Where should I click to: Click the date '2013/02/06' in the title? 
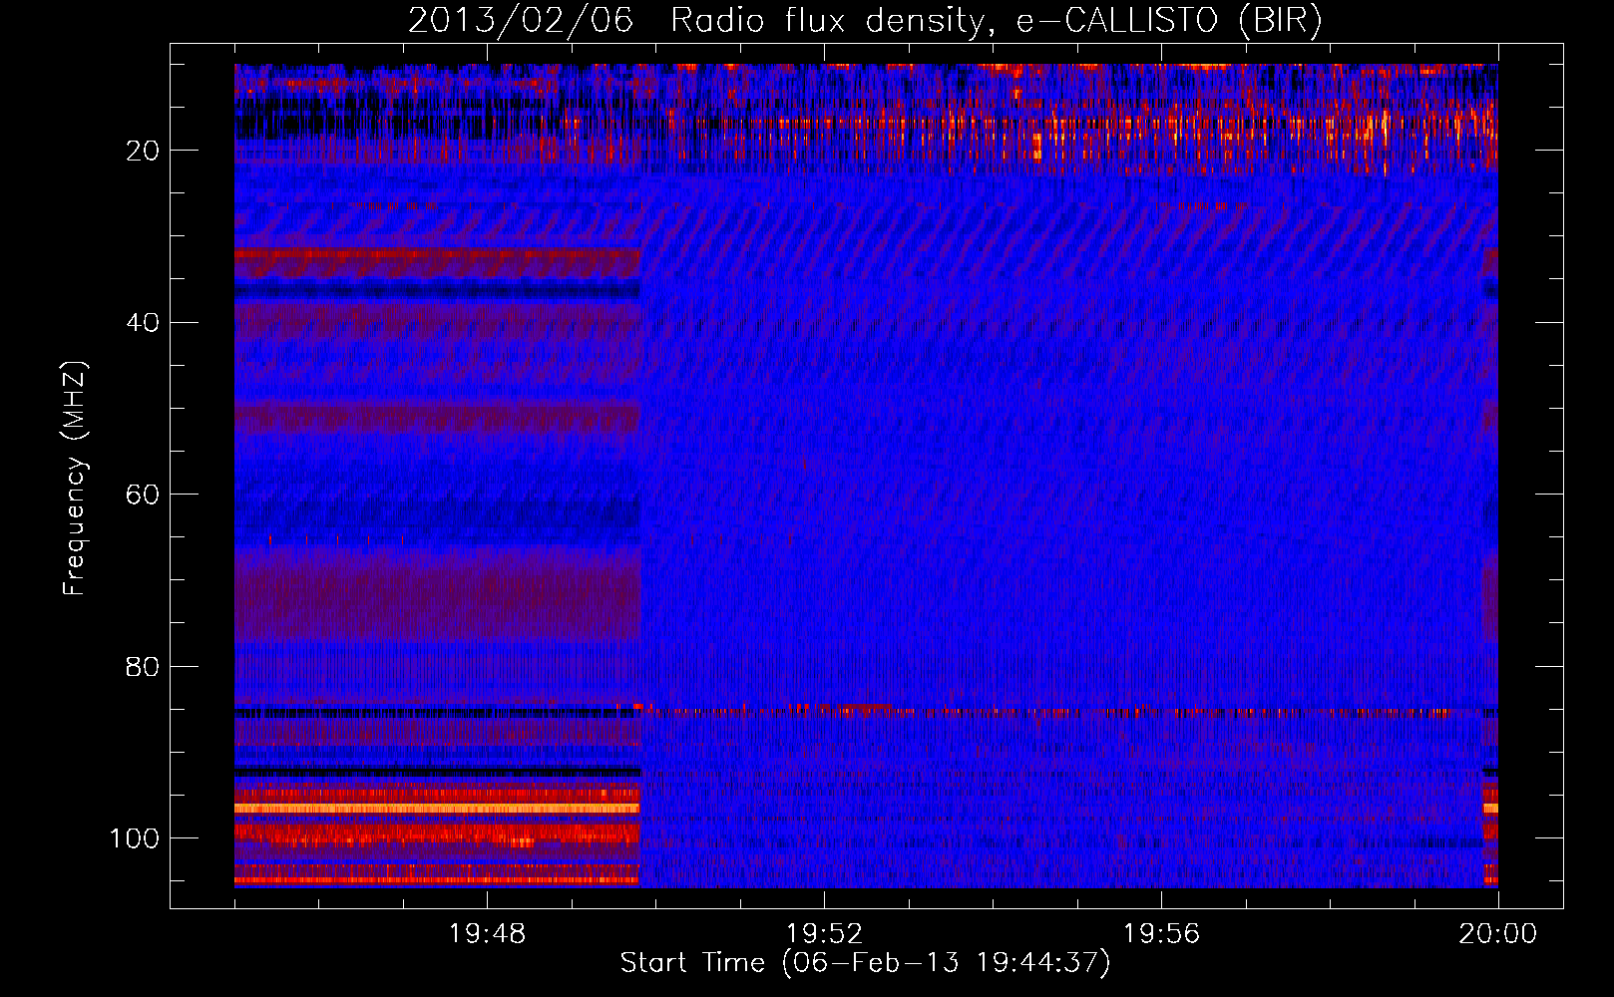point(521,21)
